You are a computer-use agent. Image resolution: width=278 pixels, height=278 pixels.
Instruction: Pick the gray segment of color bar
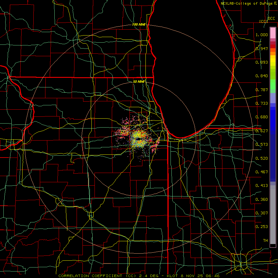(273, 215)
